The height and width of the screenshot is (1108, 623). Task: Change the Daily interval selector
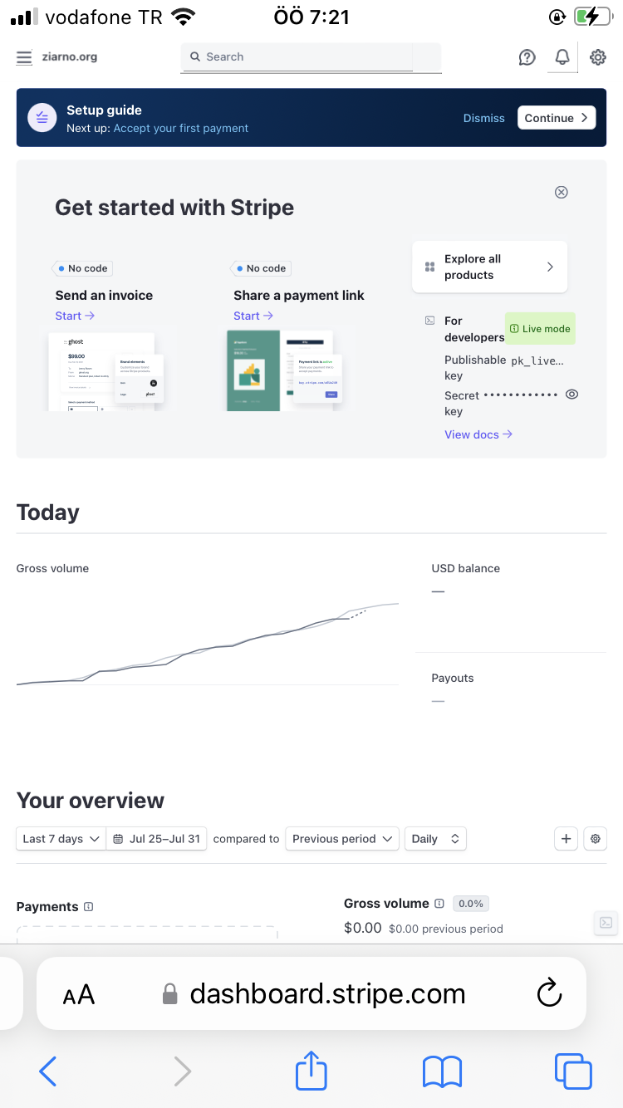[x=435, y=839]
